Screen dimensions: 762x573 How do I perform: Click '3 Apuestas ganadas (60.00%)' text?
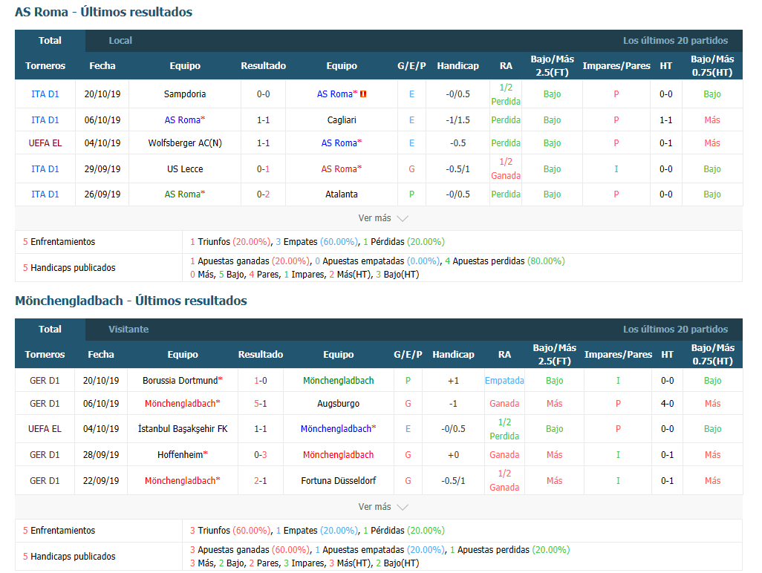coord(250,550)
